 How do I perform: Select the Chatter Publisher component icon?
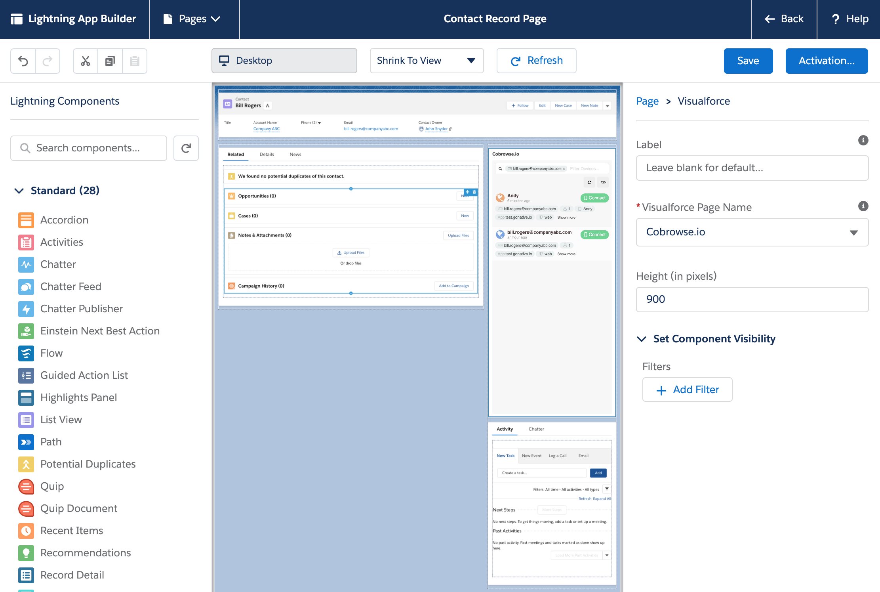26,309
